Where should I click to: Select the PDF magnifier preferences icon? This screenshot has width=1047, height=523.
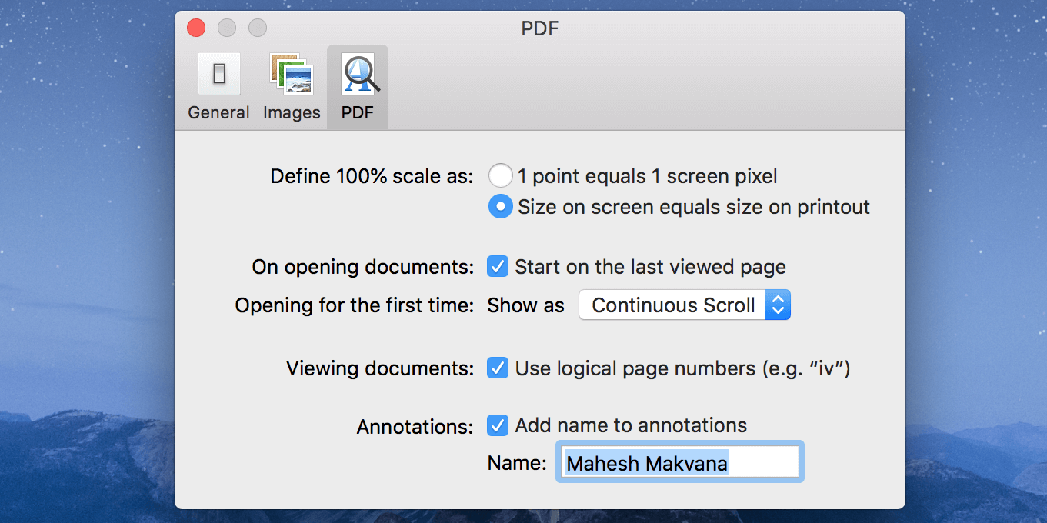point(358,75)
